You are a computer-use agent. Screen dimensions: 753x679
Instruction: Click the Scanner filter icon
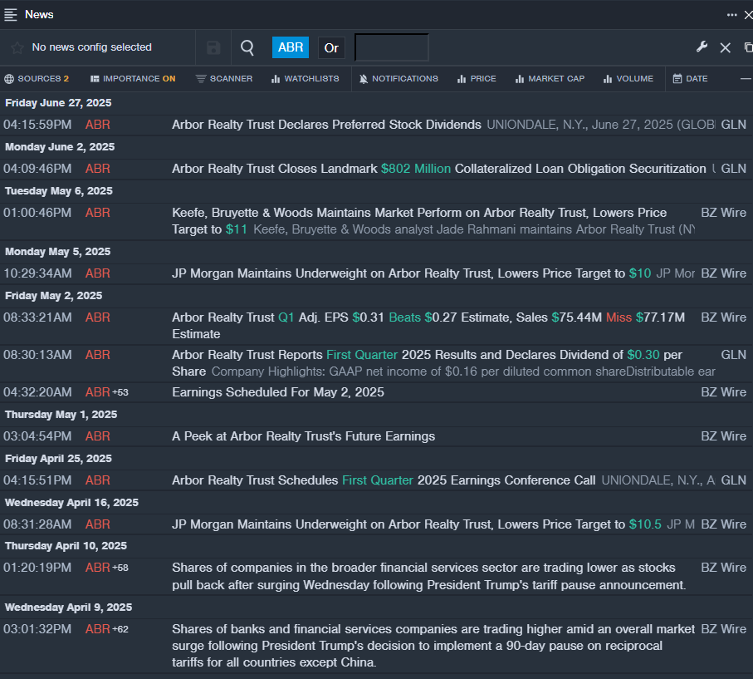201,79
